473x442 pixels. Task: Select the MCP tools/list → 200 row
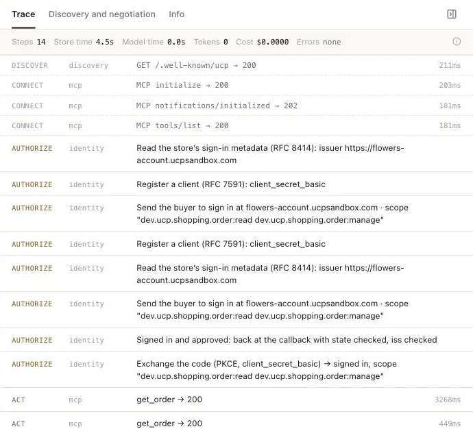click(236, 125)
